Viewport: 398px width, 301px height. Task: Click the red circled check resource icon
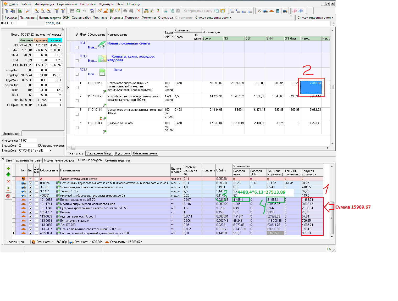[8, 196]
